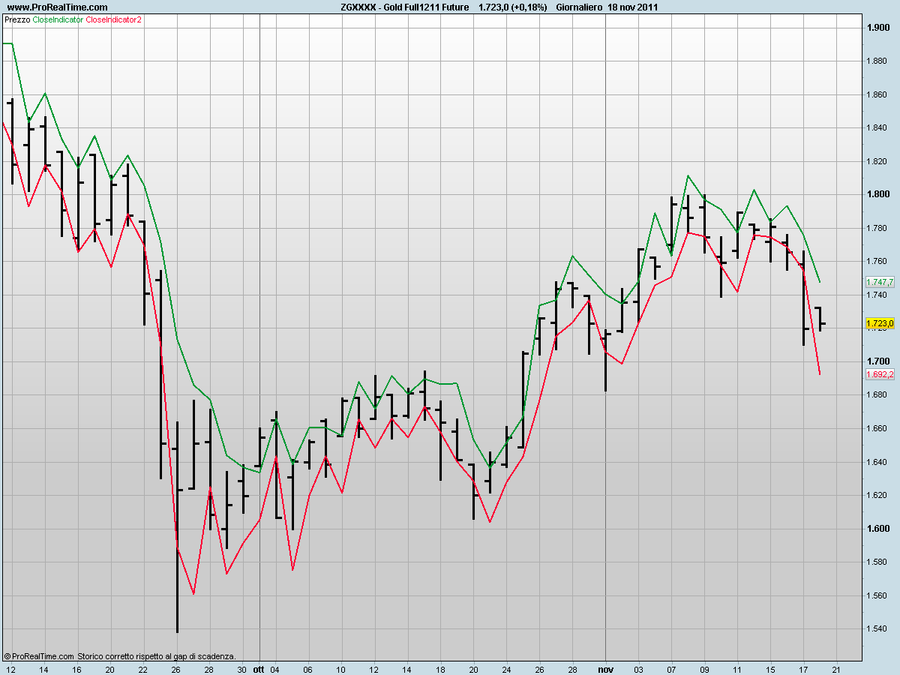Click the 1.900 price axis label
The height and width of the screenshot is (675, 900).
click(x=878, y=27)
